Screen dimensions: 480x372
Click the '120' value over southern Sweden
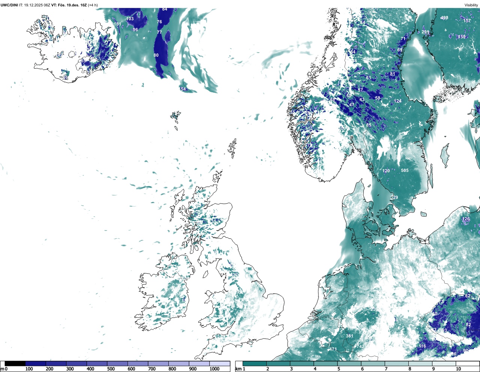coord(386,171)
